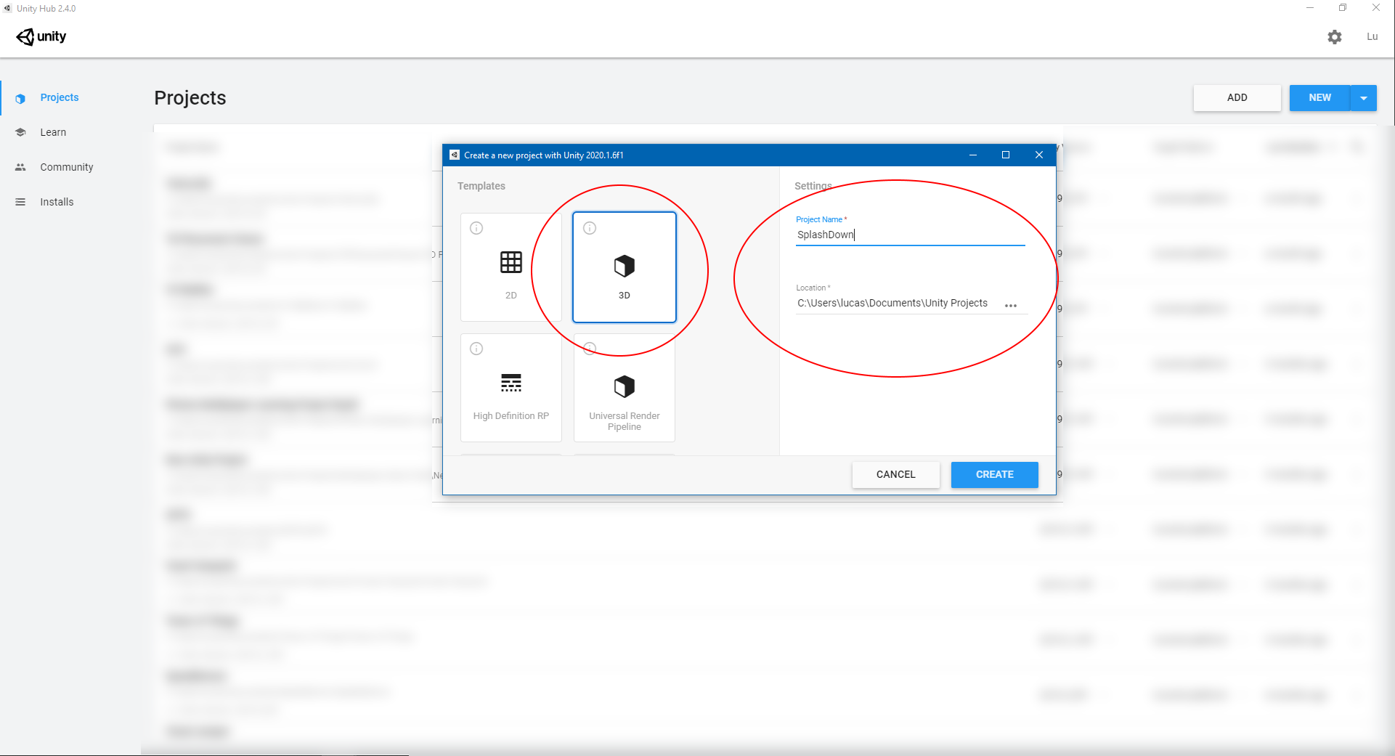Select the 2D template card
Image resolution: width=1395 pixels, height=756 pixels.
[511, 267]
